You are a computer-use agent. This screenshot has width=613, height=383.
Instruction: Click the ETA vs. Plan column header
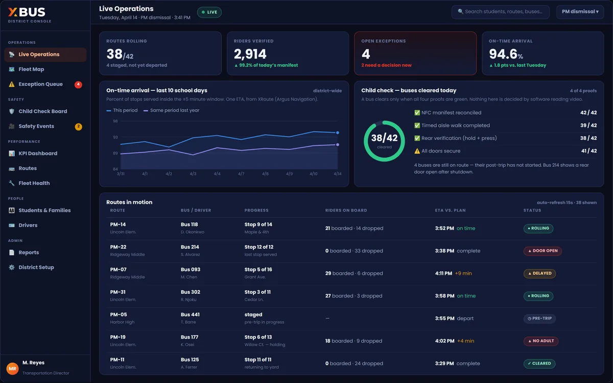(450, 211)
